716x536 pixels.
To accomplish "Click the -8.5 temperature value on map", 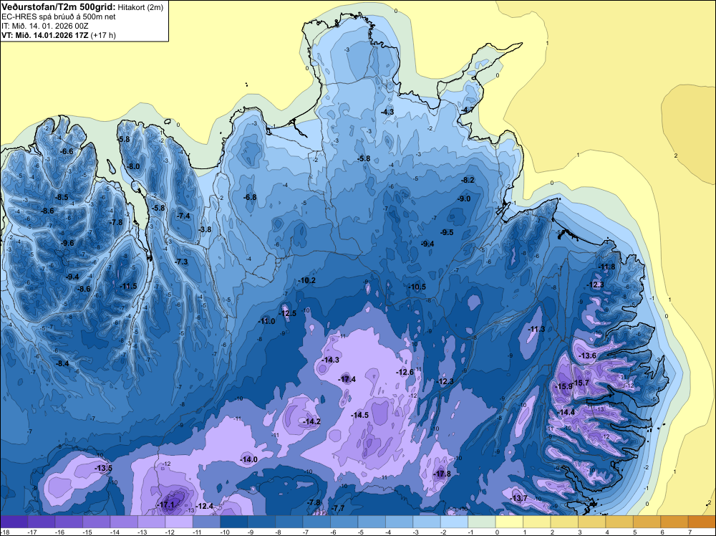I will [x=61, y=197].
